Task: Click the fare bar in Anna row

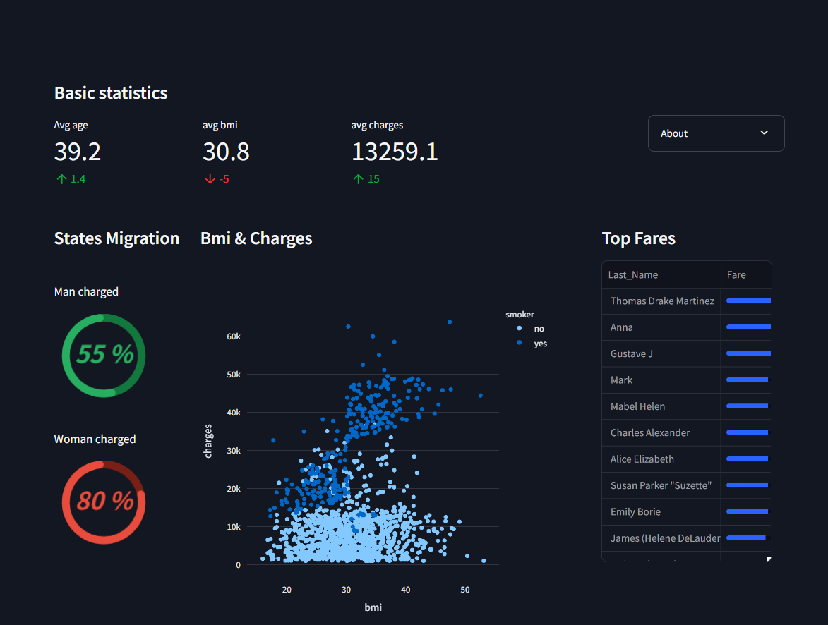Action: pyautogui.click(x=748, y=327)
